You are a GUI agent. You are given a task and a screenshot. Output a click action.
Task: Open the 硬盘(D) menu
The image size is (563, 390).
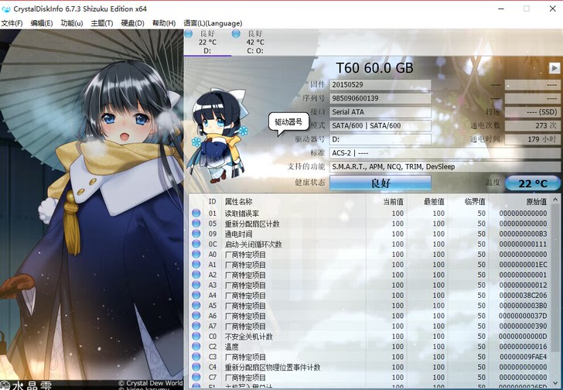pyautogui.click(x=132, y=23)
